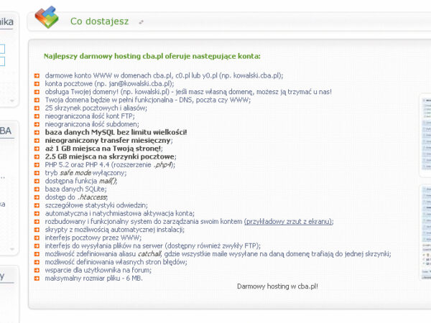Click bullet icon beside PHP 5.2 line

[37, 164]
